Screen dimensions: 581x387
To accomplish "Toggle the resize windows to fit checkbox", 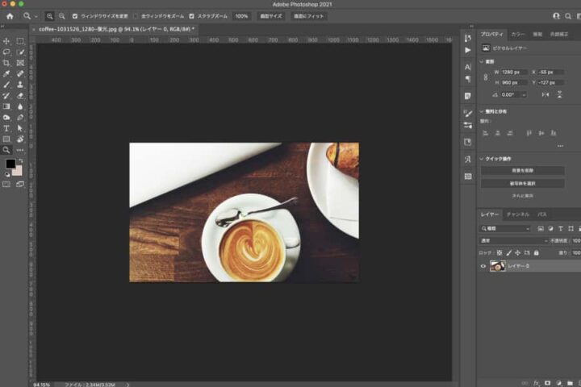I will point(75,16).
